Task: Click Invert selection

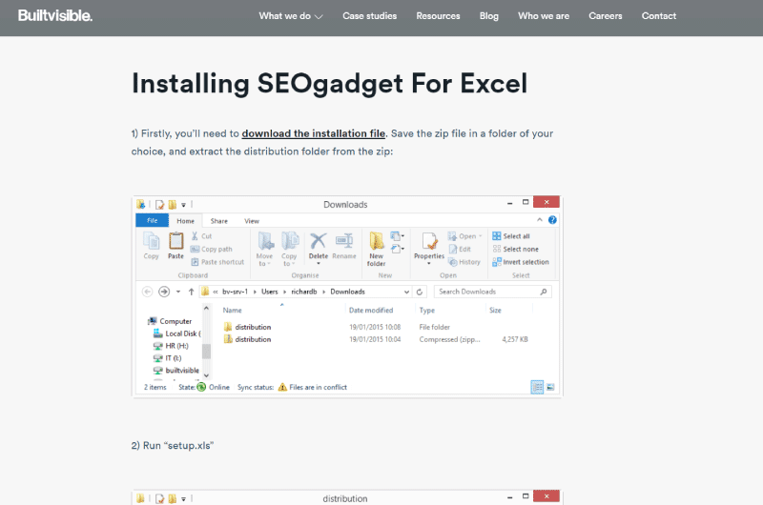Action: pos(521,262)
